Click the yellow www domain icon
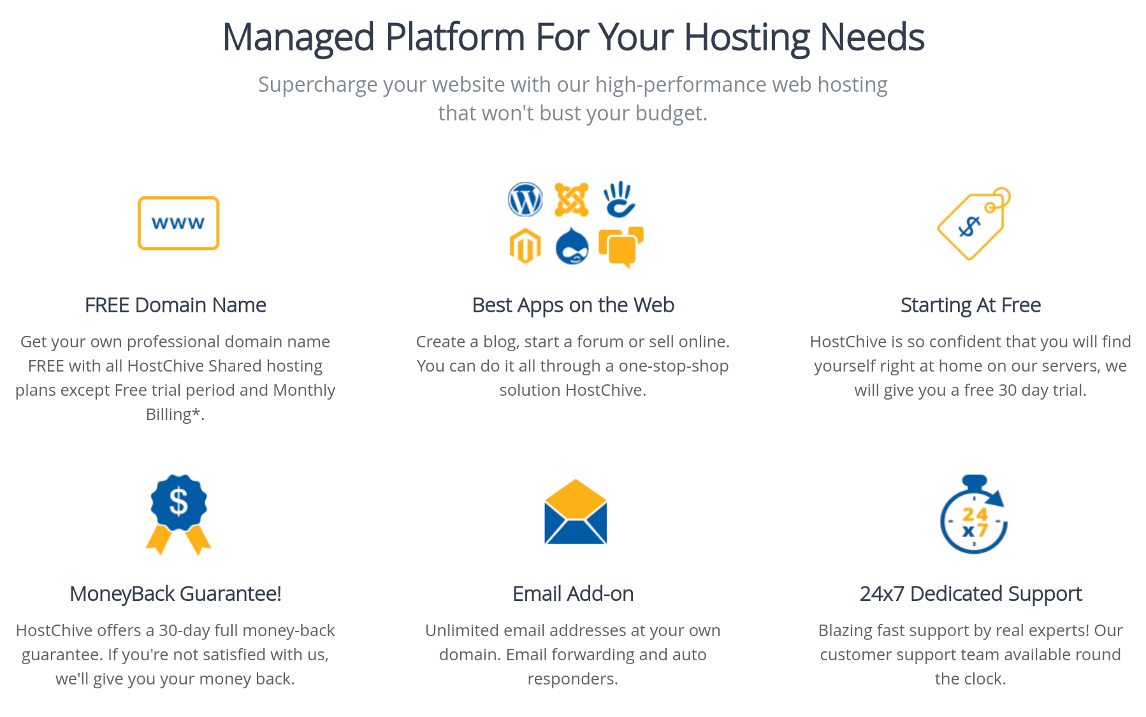The width and height of the screenshot is (1146, 717). point(178,223)
